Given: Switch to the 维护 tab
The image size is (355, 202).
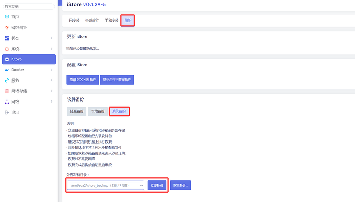Looking at the screenshot, I should click(128, 21).
